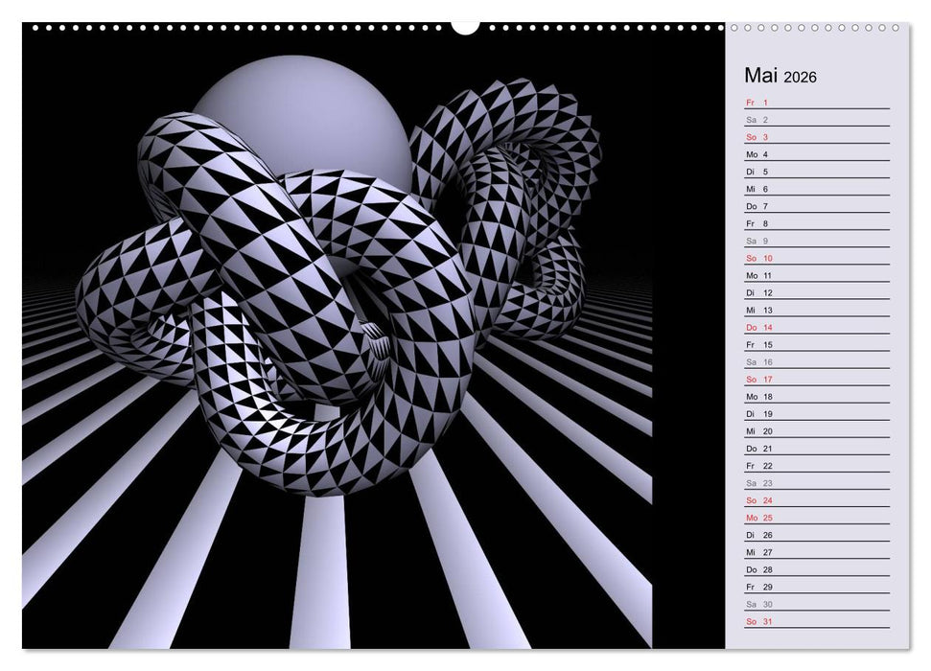Click the Mai 2026 month heading
The image size is (931, 671).
click(780, 77)
